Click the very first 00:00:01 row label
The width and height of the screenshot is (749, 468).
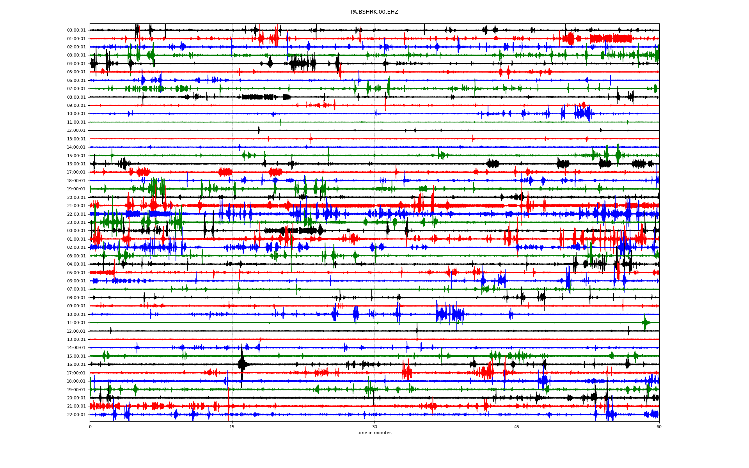(x=76, y=30)
